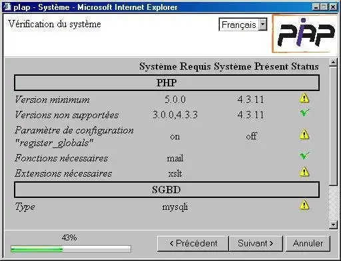Click warning icon for SGBD Type row
Screen dimensions: 341x261
[304, 205]
